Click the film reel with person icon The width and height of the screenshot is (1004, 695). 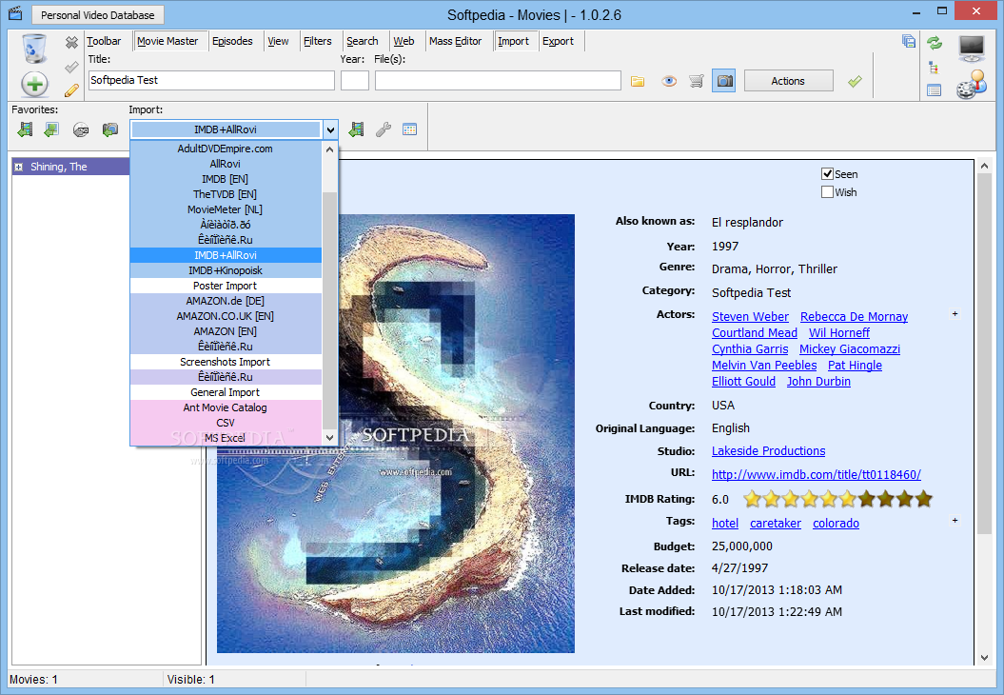(x=972, y=85)
